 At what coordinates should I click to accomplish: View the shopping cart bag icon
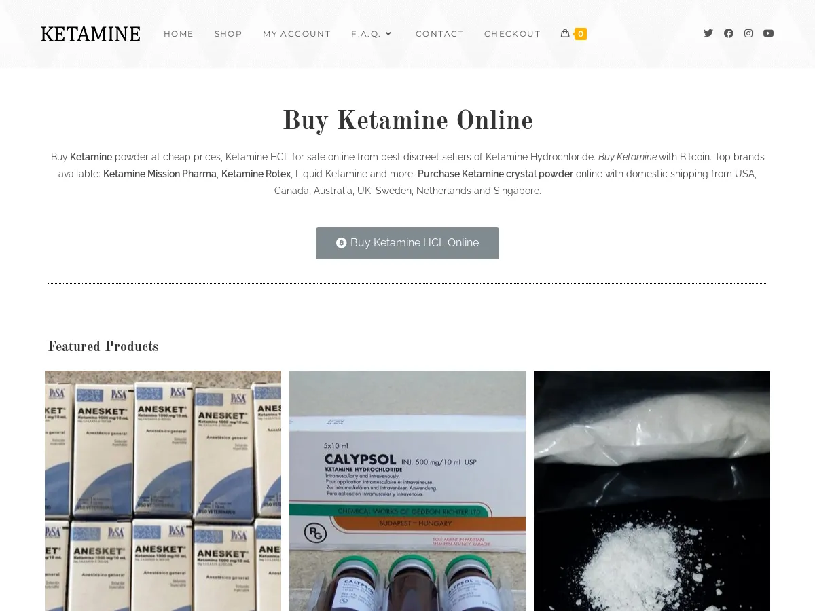click(565, 33)
